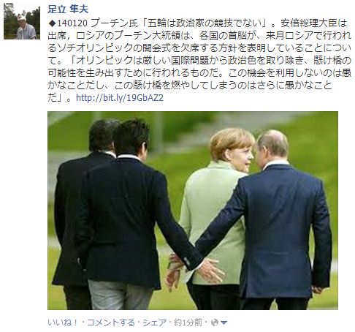The height and width of the screenshot is (332, 355).
Task: Open the 足立 隼夫 profile picture
Action: pyautogui.click(x=22, y=21)
